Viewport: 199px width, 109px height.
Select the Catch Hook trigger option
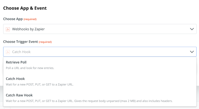click(100, 82)
